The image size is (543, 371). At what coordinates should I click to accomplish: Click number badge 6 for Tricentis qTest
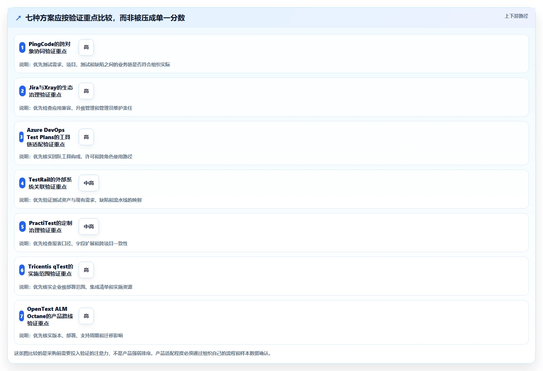tap(22, 270)
